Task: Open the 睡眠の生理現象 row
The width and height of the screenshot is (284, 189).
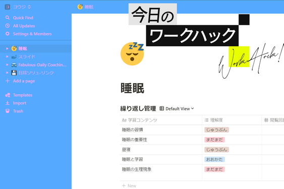Action: coord(137,169)
